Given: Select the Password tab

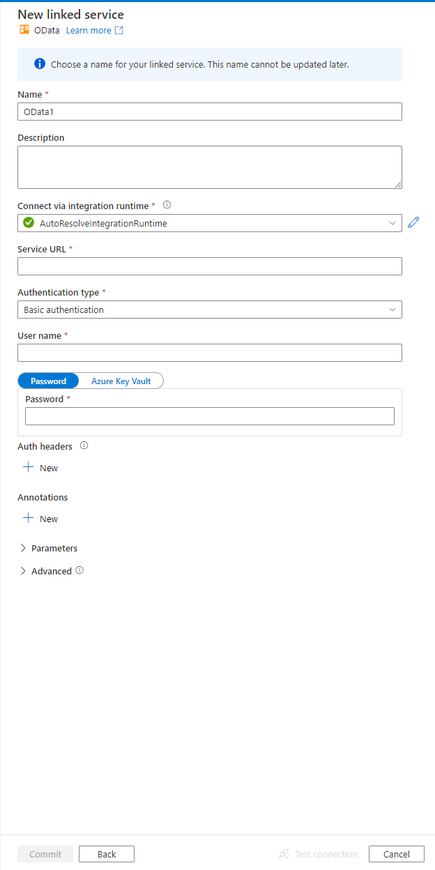Looking at the screenshot, I should tap(48, 381).
